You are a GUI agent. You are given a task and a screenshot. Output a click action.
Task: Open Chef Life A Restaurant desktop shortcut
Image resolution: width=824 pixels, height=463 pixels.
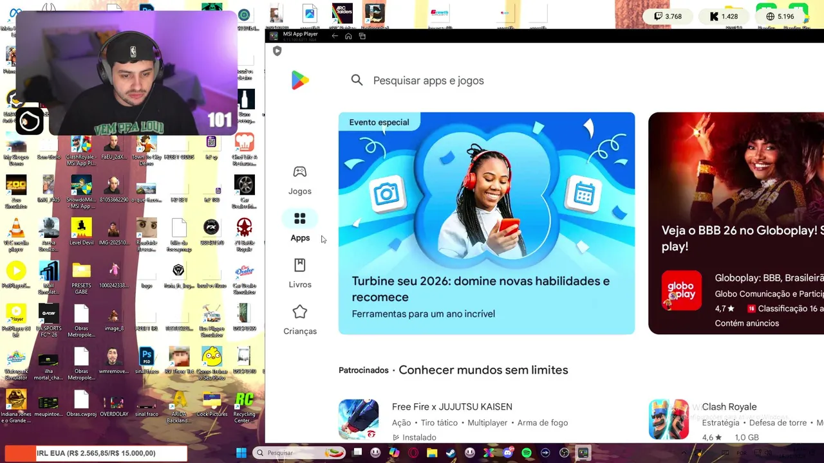(244, 149)
